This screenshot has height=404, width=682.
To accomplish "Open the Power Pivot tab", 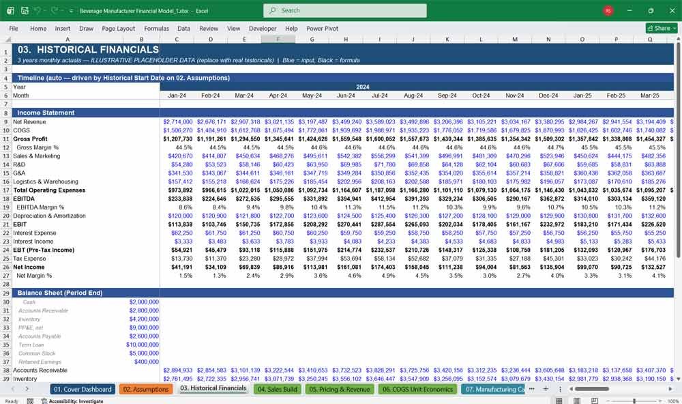I will [x=323, y=28].
